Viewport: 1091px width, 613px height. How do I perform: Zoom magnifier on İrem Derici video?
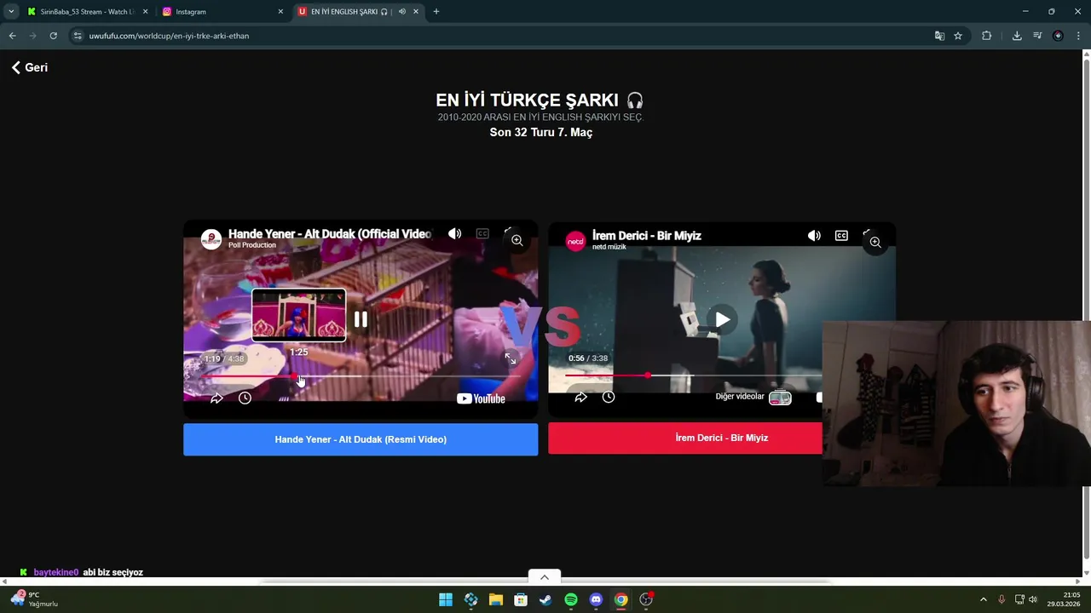[875, 242]
